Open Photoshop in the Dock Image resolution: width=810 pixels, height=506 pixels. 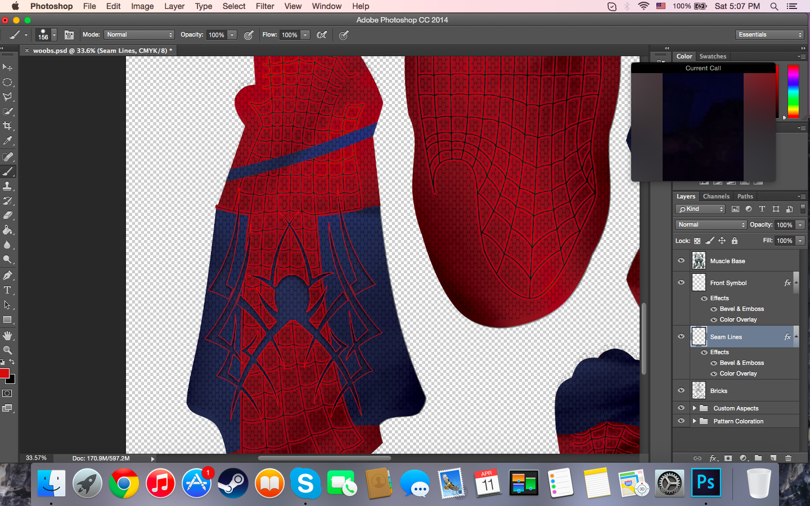pos(706,483)
